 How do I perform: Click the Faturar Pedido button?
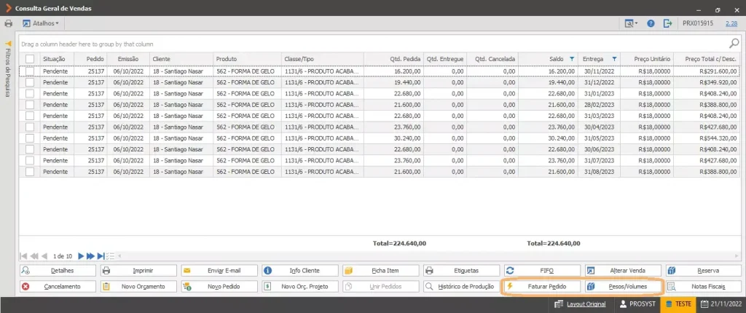point(542,287)
